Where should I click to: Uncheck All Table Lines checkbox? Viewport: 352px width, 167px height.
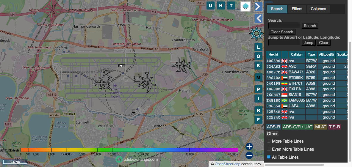[x=269, y=157]
